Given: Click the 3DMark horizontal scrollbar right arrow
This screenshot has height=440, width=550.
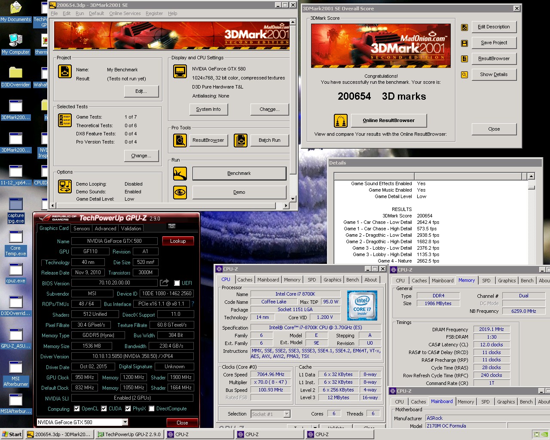Looking at the screenshot, I should point(286,206).
